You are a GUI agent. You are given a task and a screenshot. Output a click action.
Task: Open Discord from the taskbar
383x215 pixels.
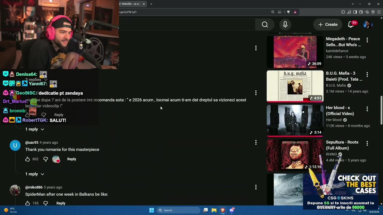coord(231,210)
